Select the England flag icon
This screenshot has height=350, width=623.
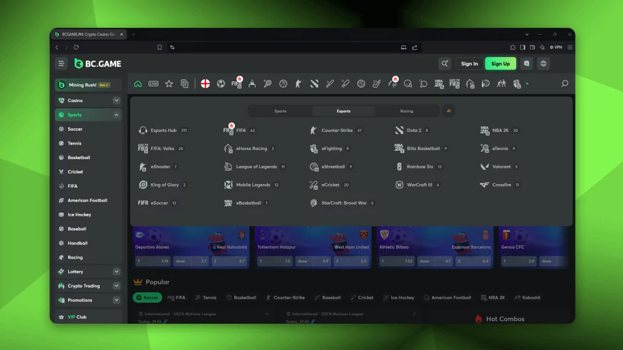click(205, 84)
